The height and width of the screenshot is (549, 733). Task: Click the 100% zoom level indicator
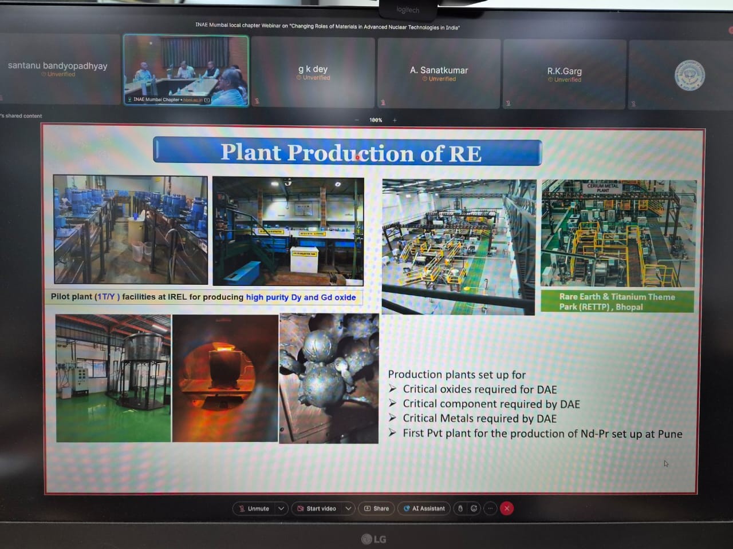[x=376, y=120]
